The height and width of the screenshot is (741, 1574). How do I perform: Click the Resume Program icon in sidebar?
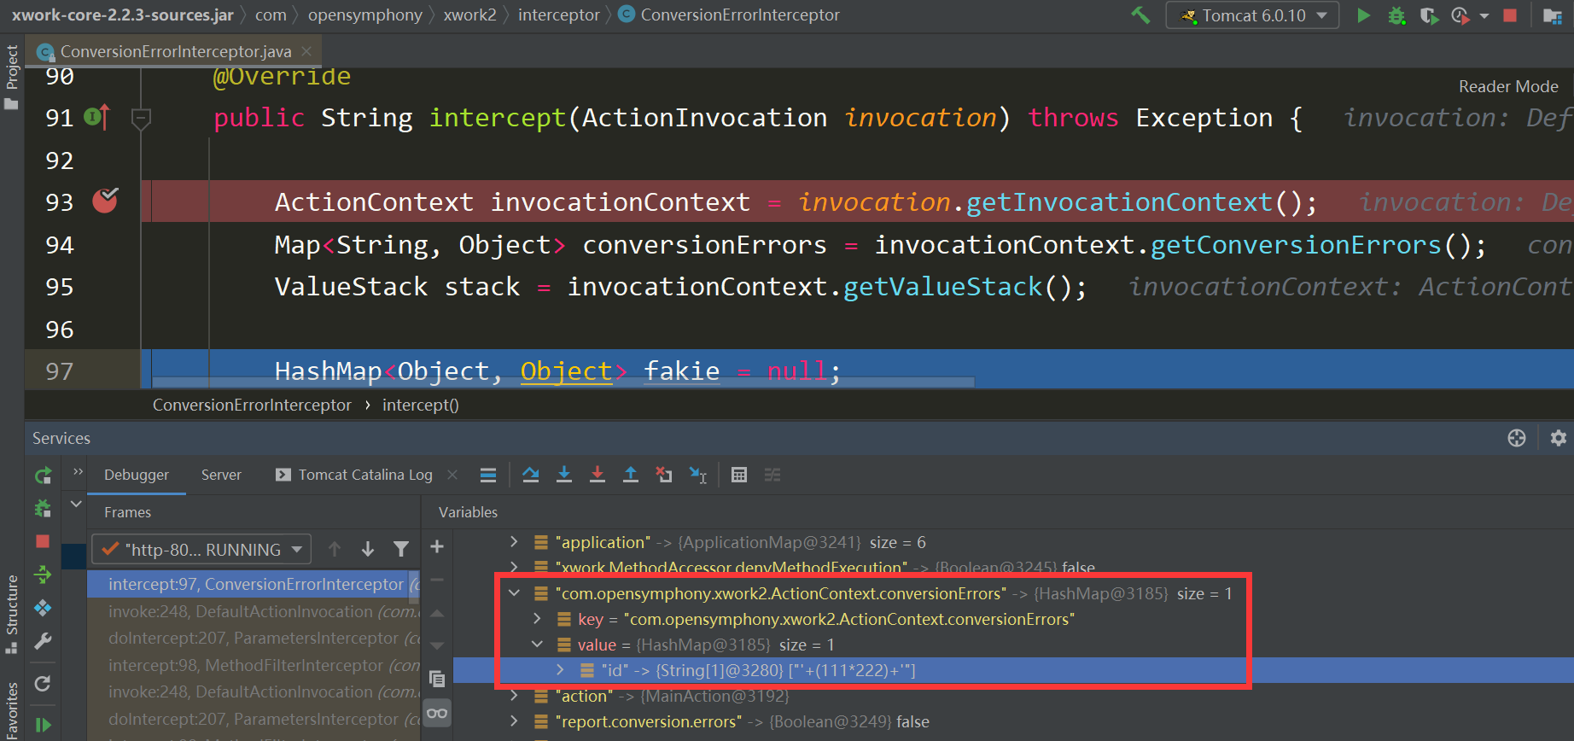pyautogui.click(x=43, y=725)
